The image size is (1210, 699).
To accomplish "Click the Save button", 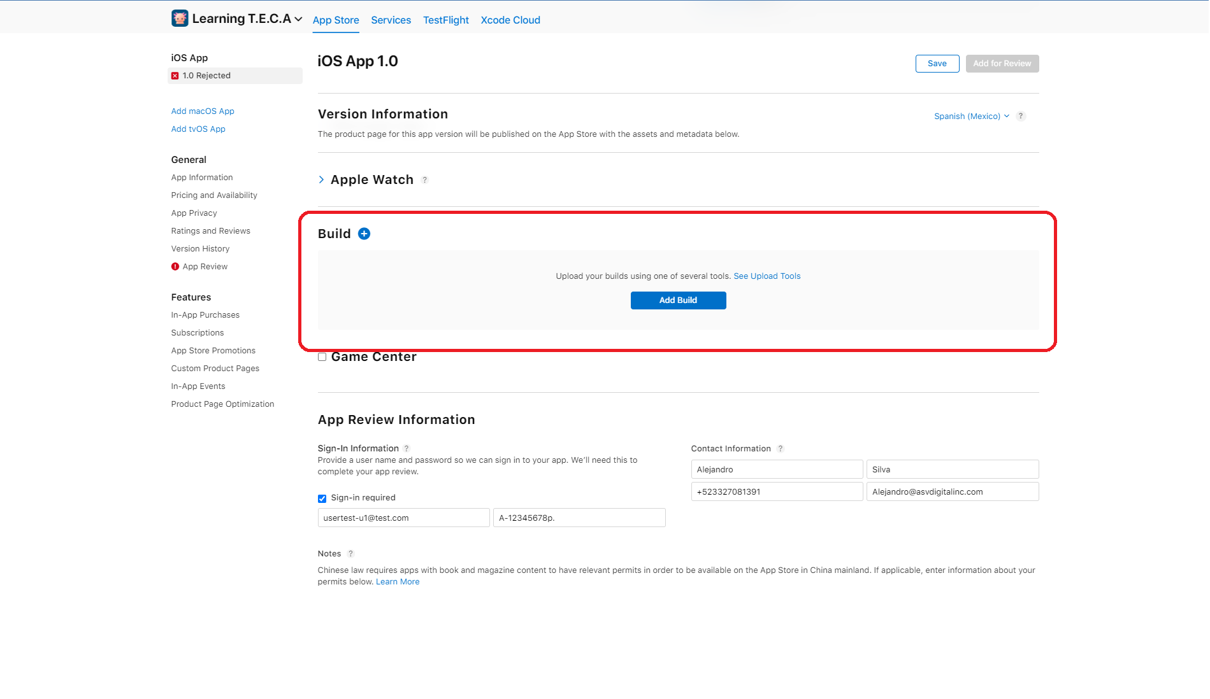I will (937, 64).
